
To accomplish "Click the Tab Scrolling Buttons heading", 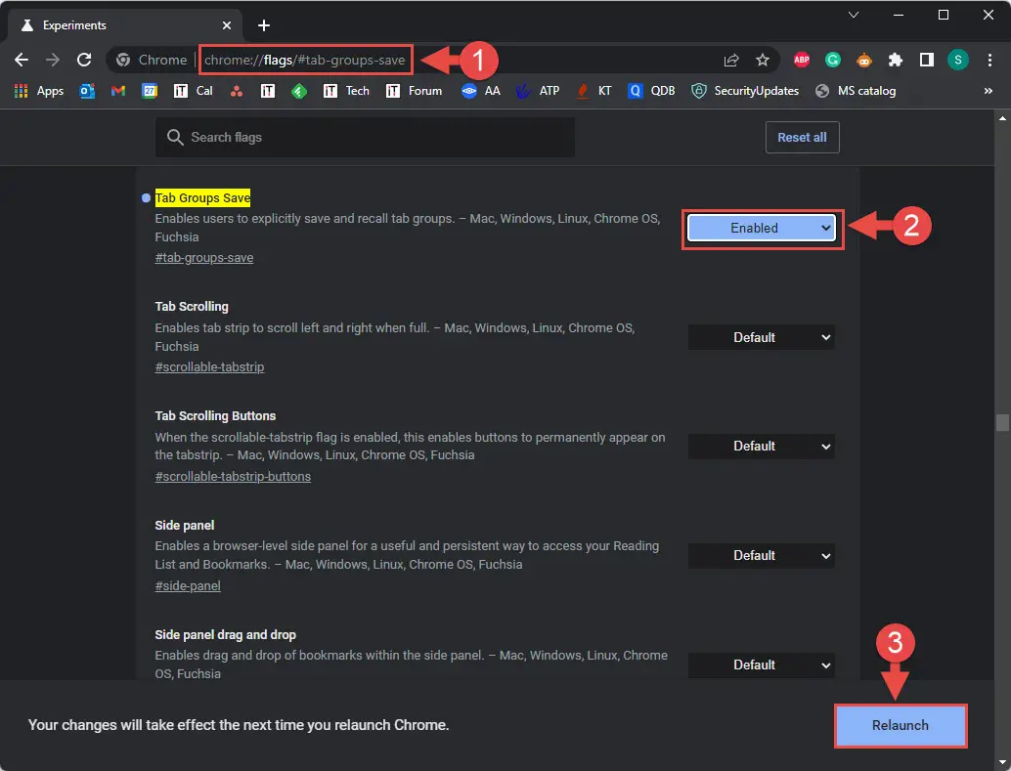I will point(215,416).
